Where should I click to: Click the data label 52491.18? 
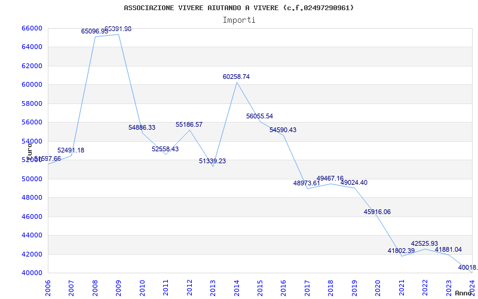click(71, 151)
